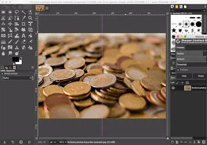Select the Zoom magnifier tool
This screenshot has height=145, width=207.
(x=30, y=18)
